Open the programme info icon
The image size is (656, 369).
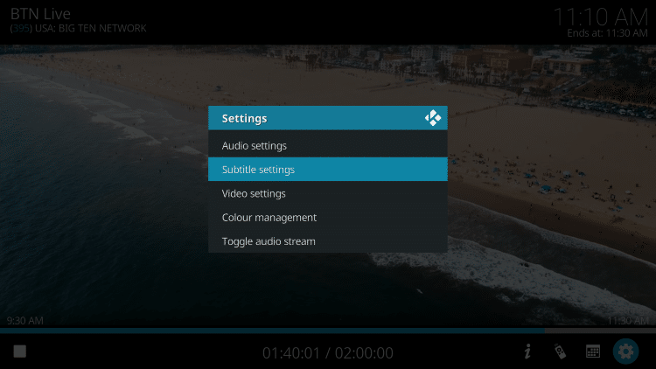point(527,352)
